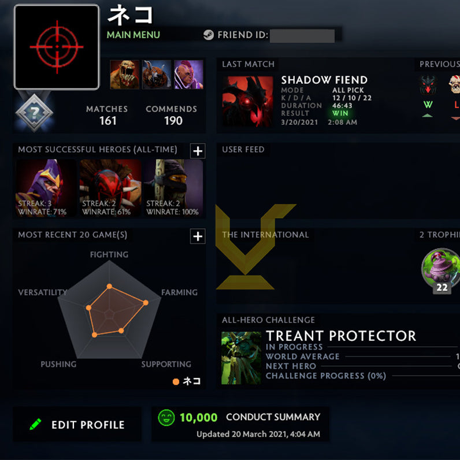Click the Farming point on radar chart
This screenshot has height=460, width=460.
[146, 302]
